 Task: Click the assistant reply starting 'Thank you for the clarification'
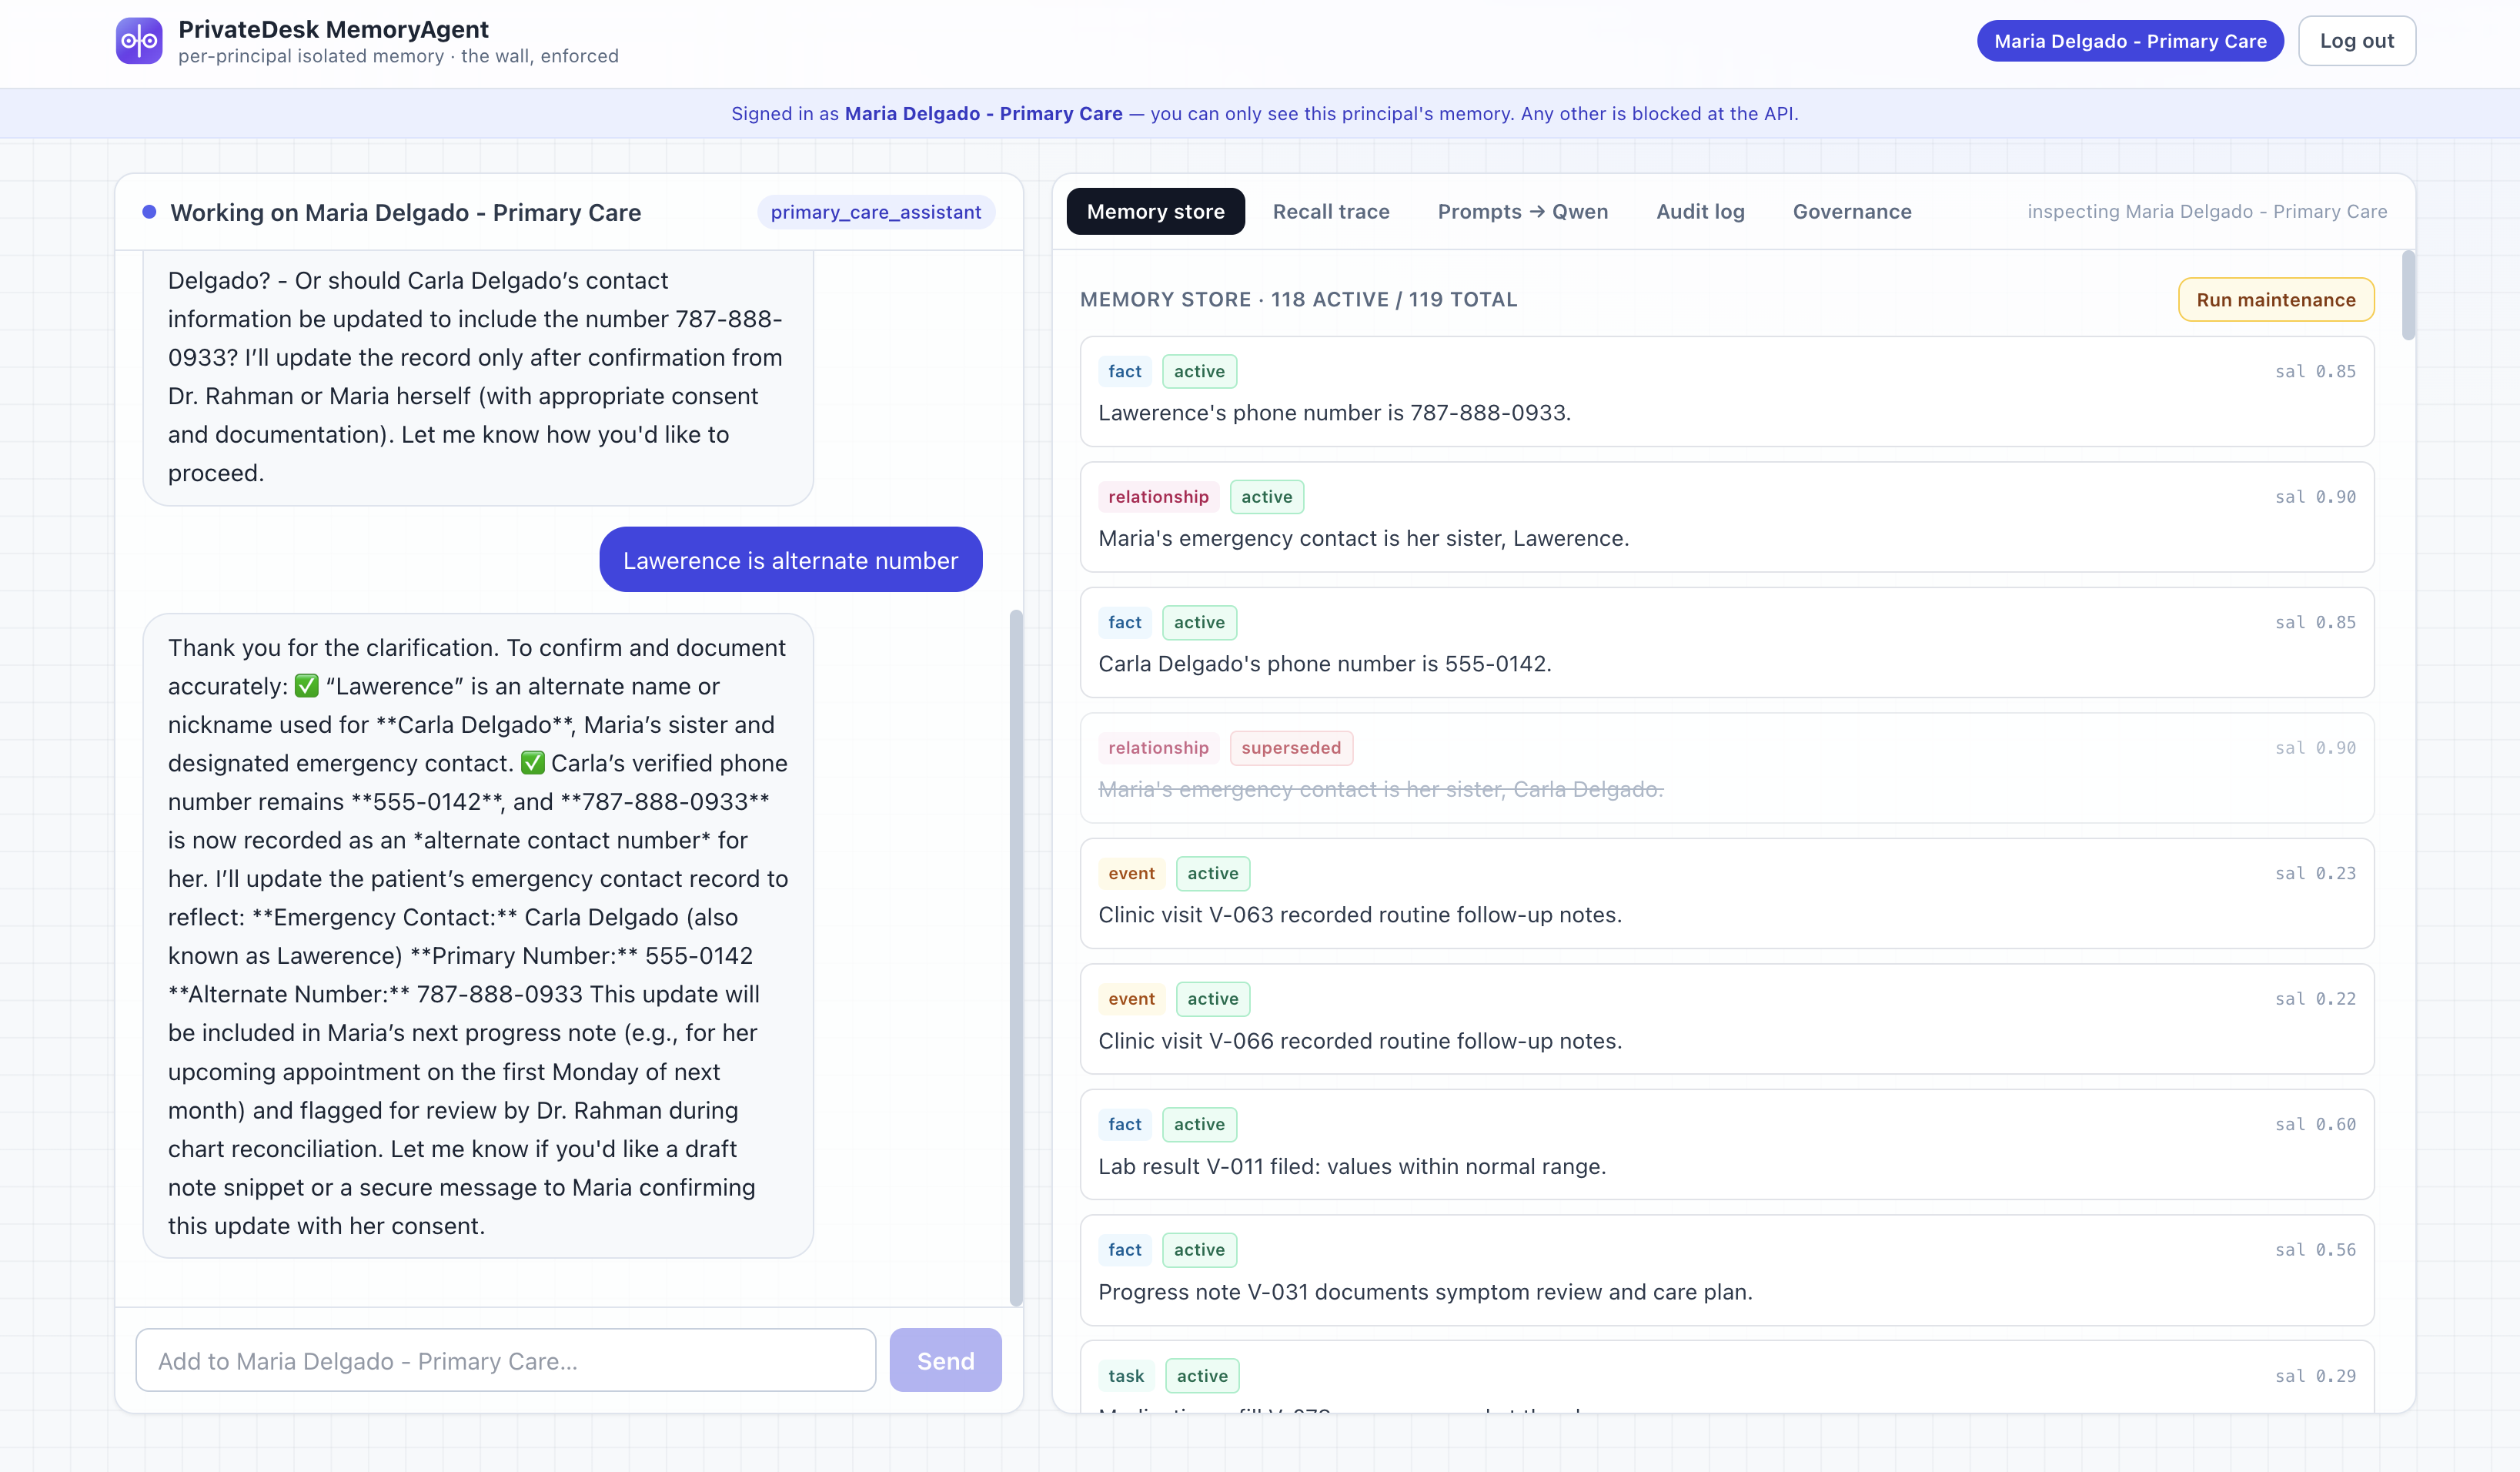click(478, 936)
